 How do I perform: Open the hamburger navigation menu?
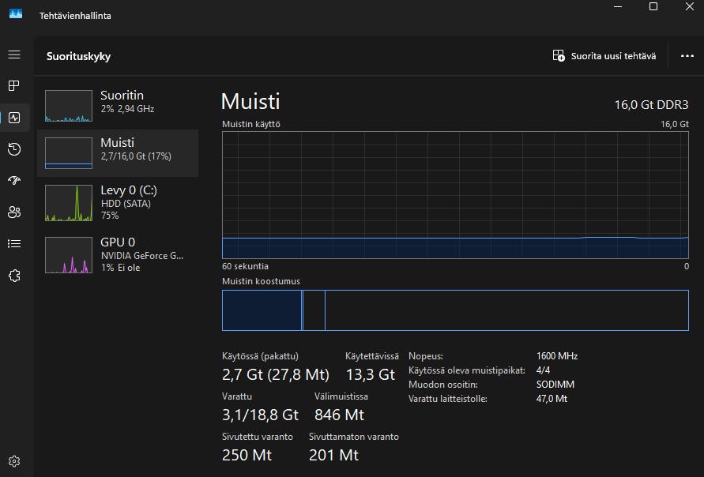pos(14,54)
